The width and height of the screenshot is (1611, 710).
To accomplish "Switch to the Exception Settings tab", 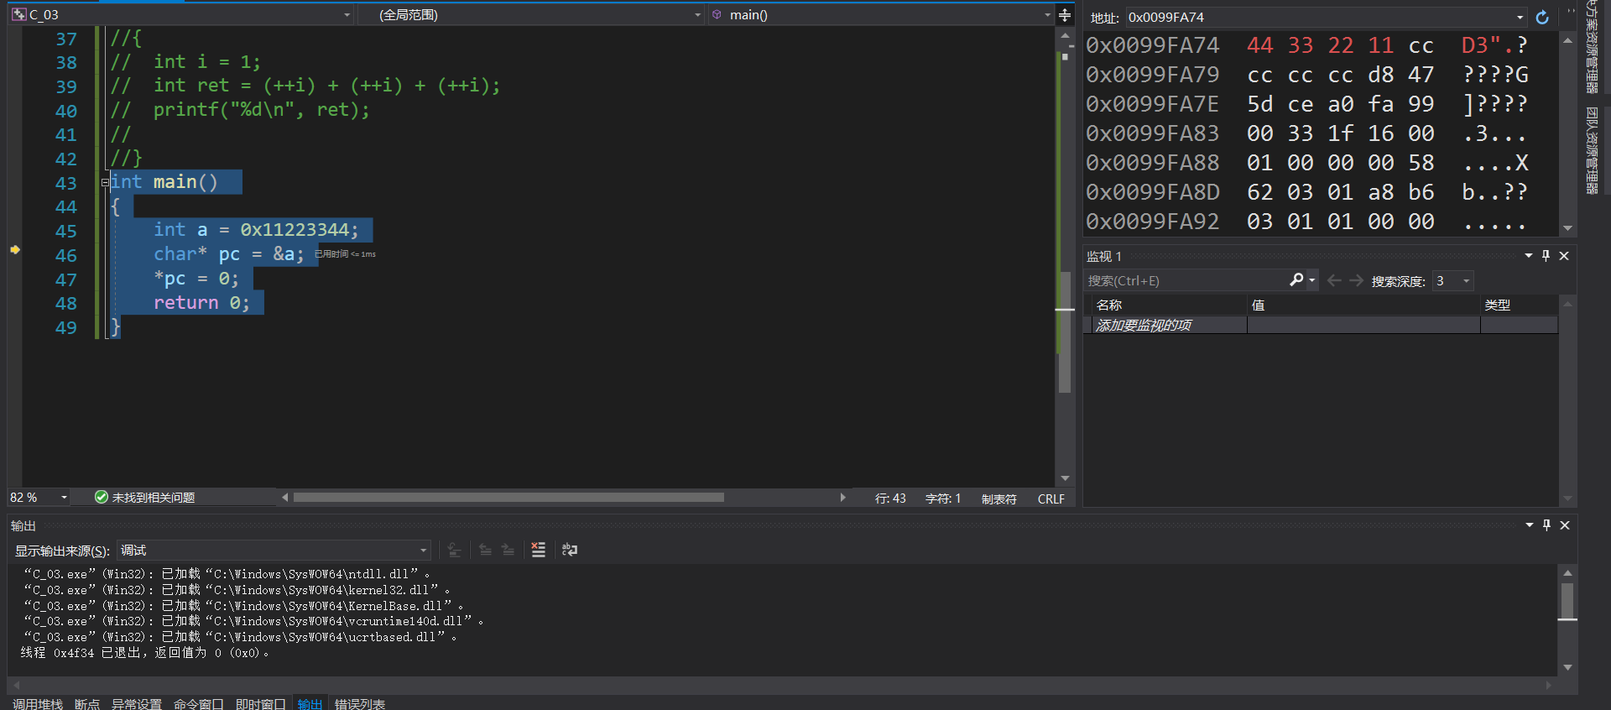I will pyautogui.click(x=137, y=703).
